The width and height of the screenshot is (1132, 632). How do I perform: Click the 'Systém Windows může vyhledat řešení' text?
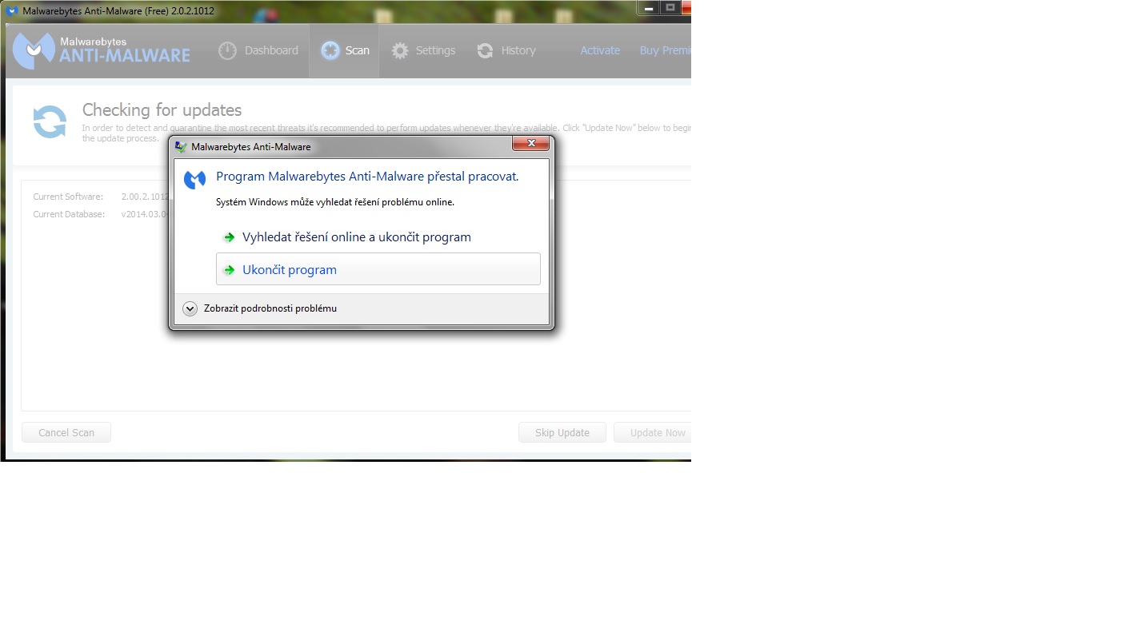[x=335, y=202]
